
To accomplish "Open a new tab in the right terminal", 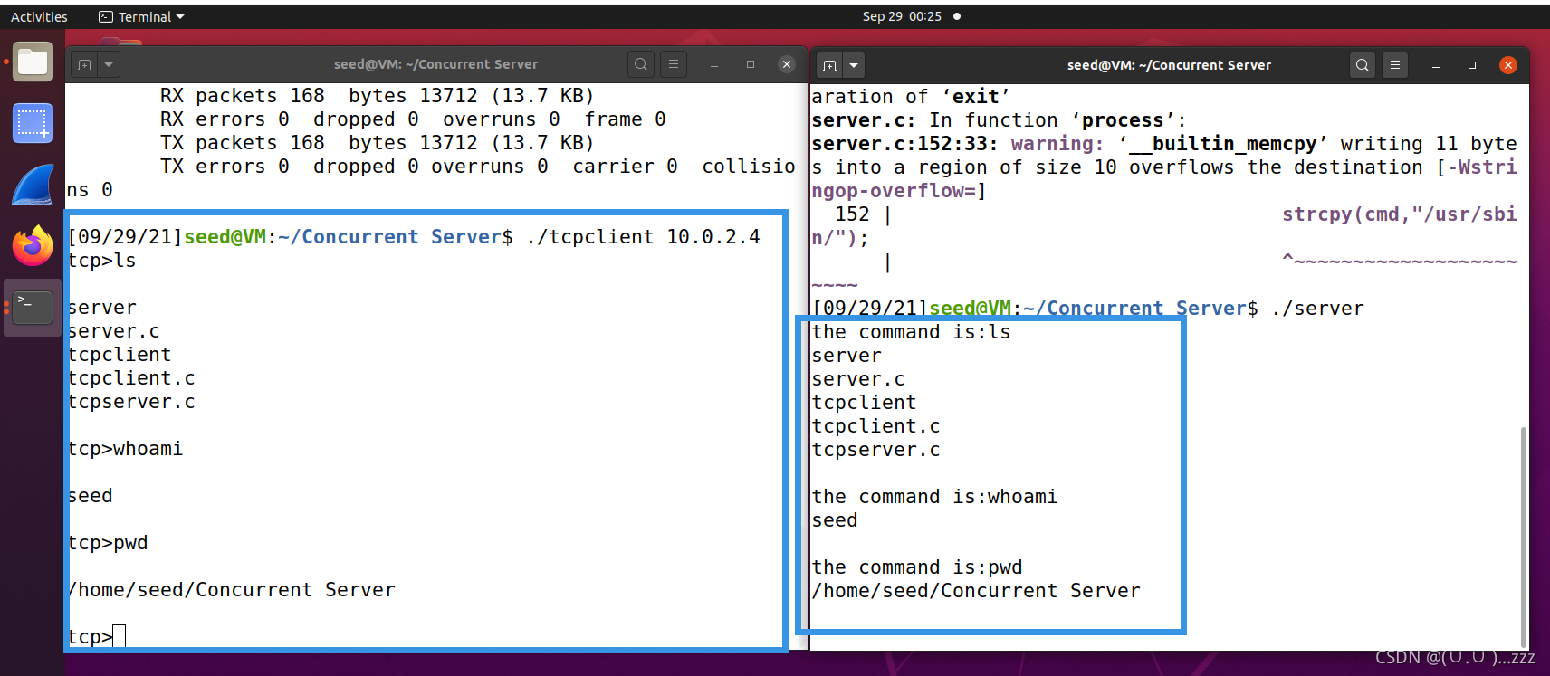I will click(829, 65).
